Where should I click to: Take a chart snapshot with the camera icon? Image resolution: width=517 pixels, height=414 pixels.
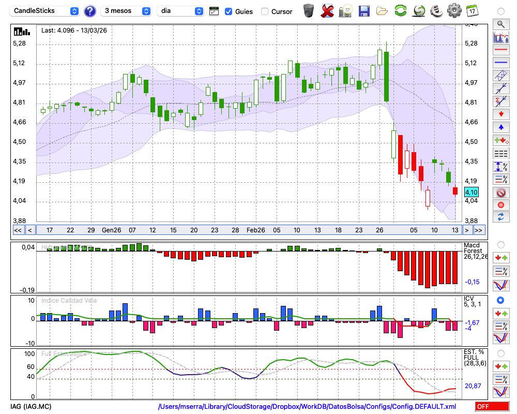(x=345, y=11)
